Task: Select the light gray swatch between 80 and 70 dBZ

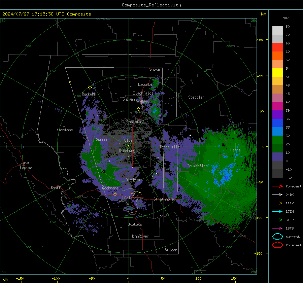Action: (x=277, y=31)
